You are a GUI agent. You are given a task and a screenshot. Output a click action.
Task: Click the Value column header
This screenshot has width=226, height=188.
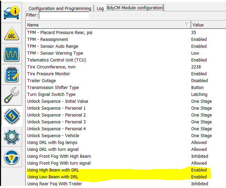click(208, 25)
